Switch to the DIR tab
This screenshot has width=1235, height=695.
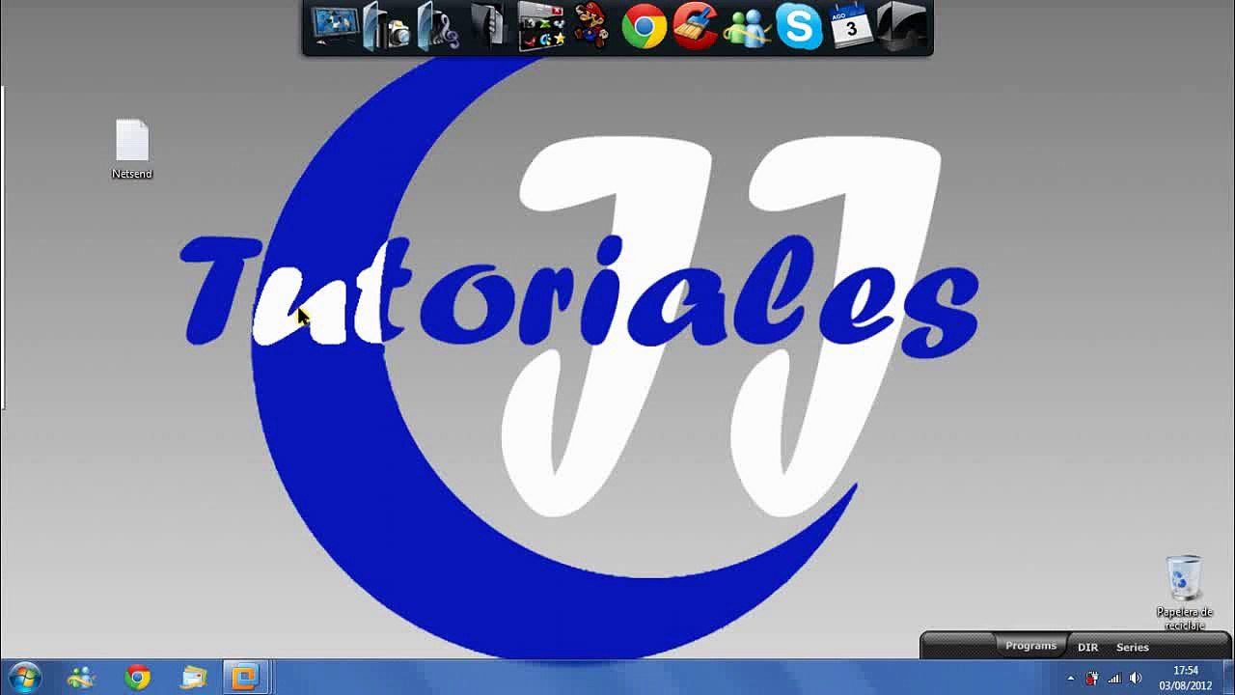[x=1087, y=647]
